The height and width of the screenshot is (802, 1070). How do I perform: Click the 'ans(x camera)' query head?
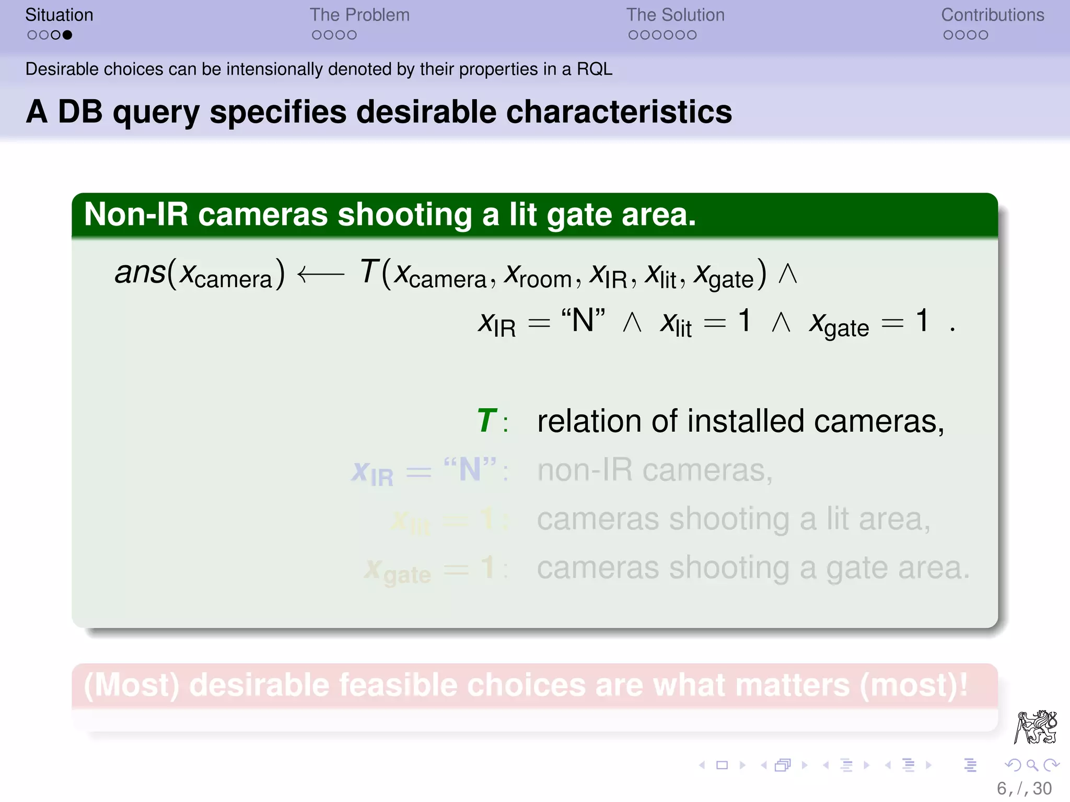pyautogui.click(x=200, y=274)
